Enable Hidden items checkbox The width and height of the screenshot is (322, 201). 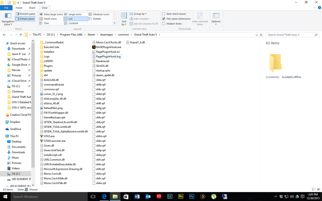click(164, 23)
